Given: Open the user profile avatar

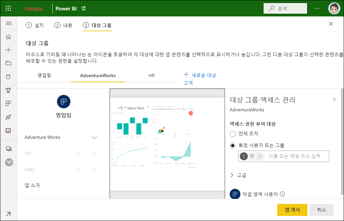Looking at the screenshot, I should 334,9.
